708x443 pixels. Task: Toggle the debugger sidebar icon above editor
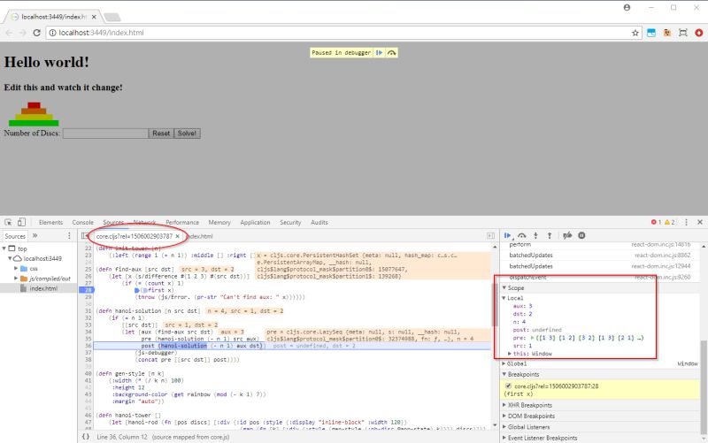tap(491, 236)
